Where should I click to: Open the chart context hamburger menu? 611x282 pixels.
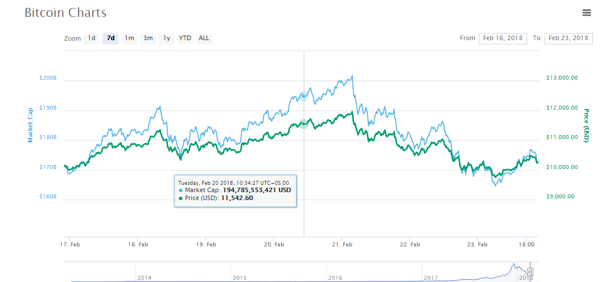tap(586, 12)
